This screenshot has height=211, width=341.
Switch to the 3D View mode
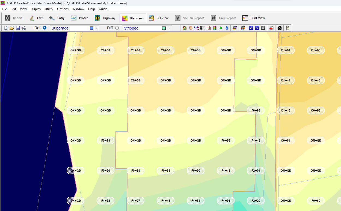pos(159,18)
